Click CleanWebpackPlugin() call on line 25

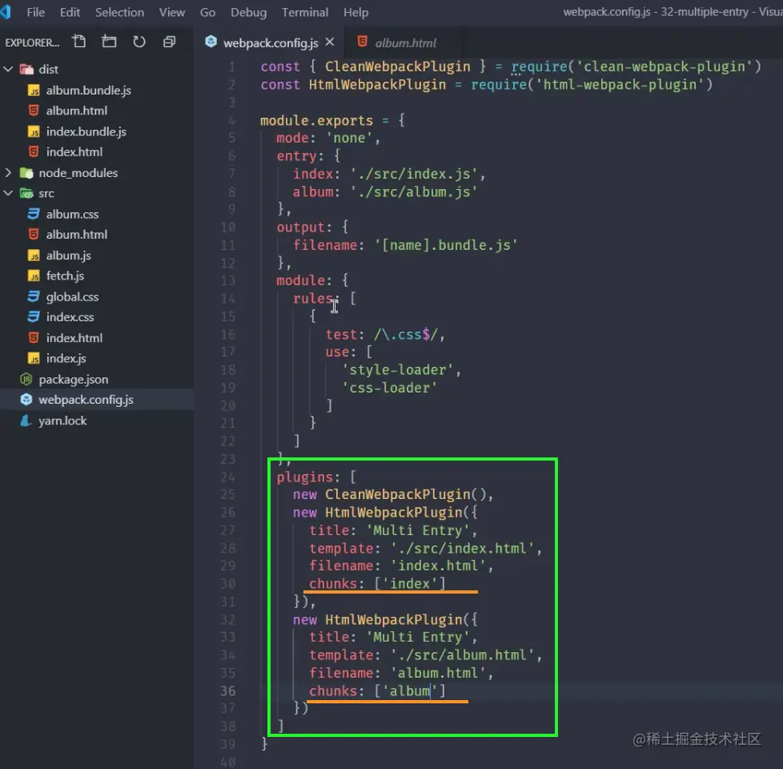pos(405,495)
